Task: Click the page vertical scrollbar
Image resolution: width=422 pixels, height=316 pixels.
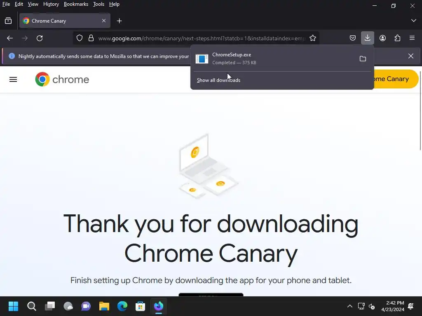Action: click(420, 111)
